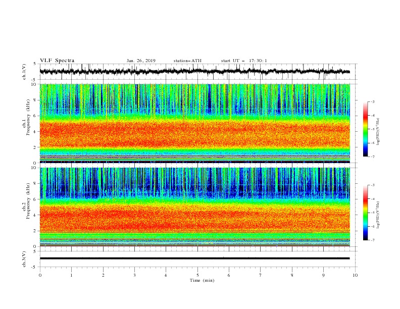The image size is (400, 309).
Task: Click the ch.2 spectrogram plot
Action: pos(195,207)
